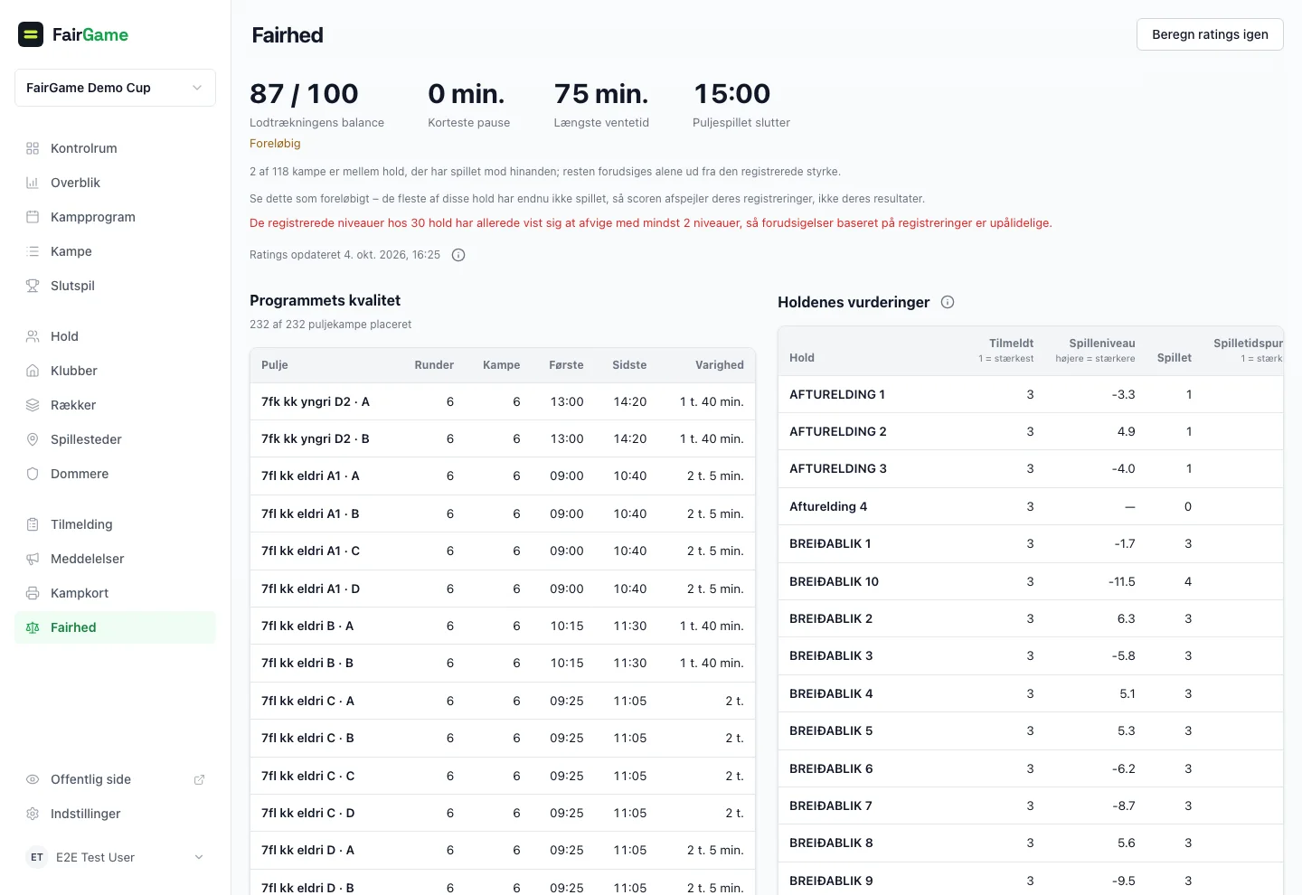Click the Foreløbig status label
Image resolution: width=1302 pixels, height=895 pixels.
point(275,144)
